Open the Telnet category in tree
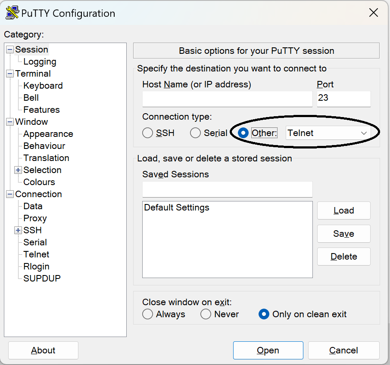 36,254
